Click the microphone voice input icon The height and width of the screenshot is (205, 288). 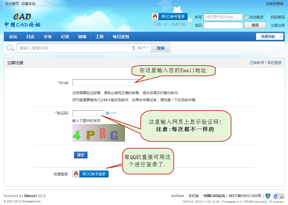coord(133,48)
